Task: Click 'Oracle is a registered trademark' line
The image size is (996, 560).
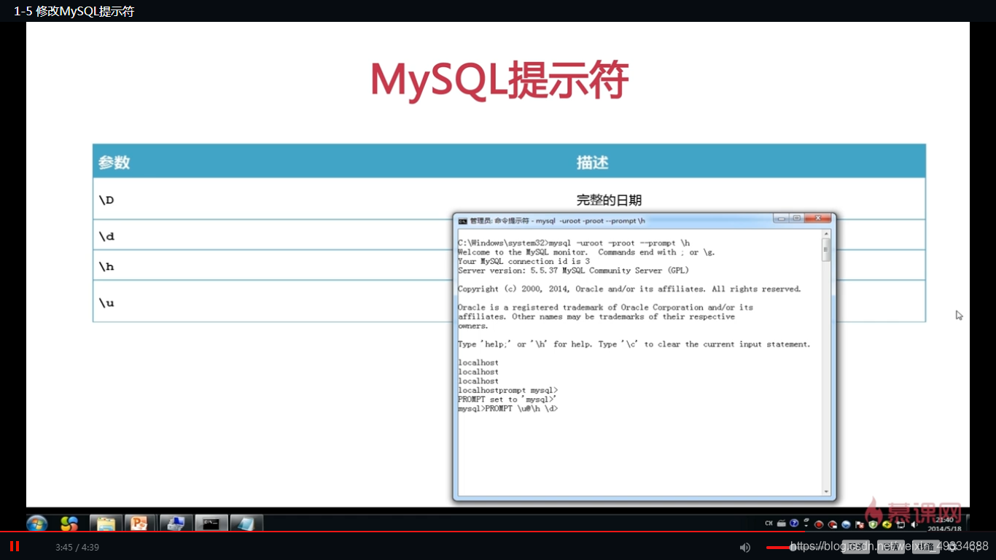Action: (x=605, y=307)
